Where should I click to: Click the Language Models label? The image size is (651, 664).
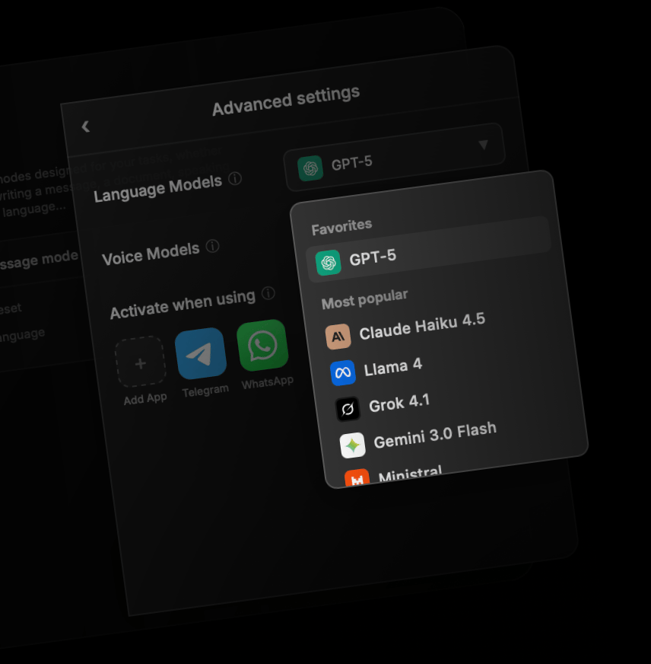(157, 187)
